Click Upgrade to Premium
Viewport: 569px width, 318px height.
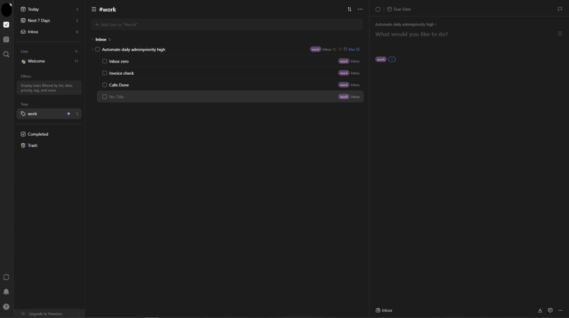46,314
